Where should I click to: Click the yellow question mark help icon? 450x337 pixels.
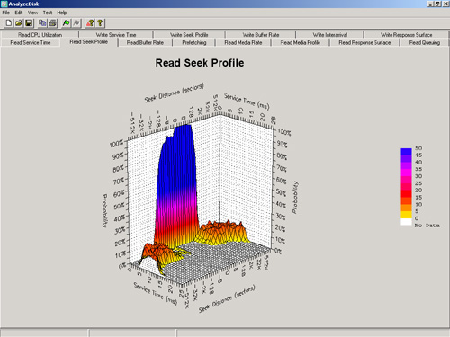pyautogui.click(x=100, y=23)
